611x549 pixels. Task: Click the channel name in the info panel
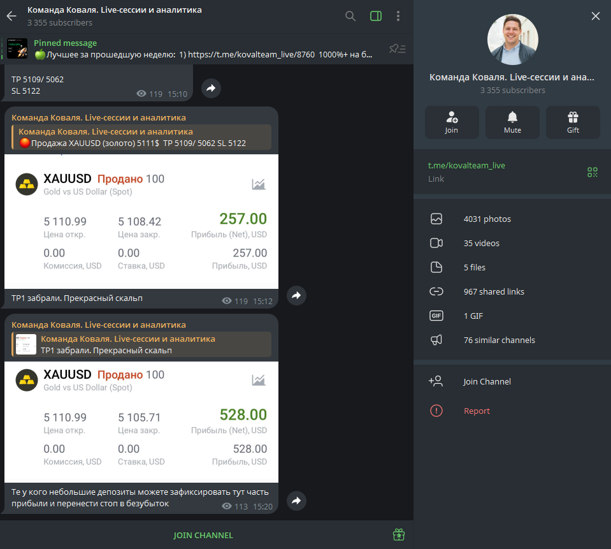click(x=512, y=77)
